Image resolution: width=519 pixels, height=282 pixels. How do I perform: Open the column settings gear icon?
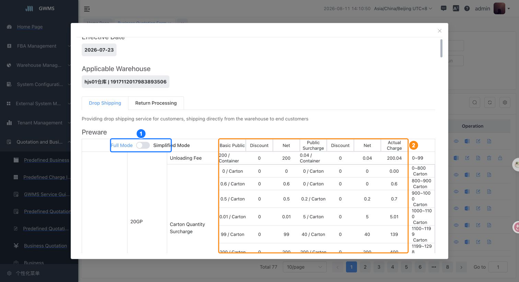pos(505,102)
